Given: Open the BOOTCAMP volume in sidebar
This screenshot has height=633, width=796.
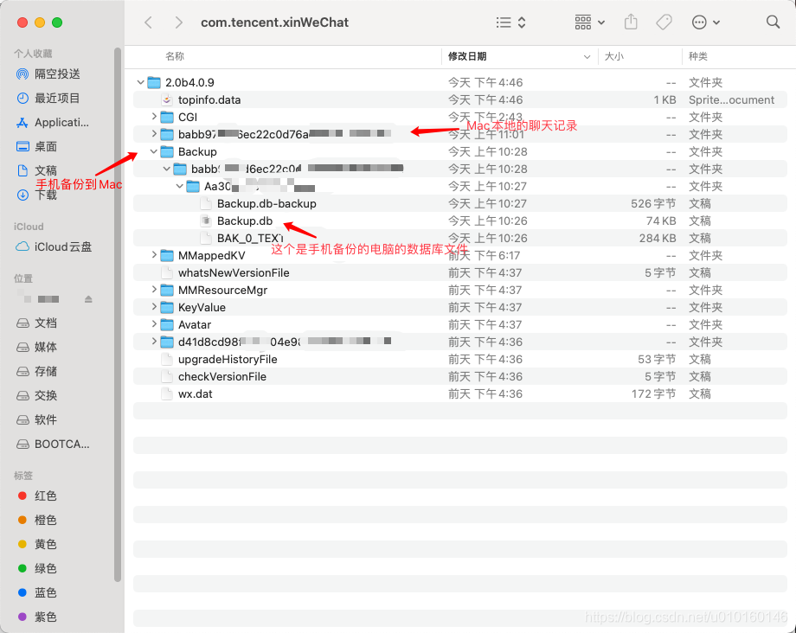Looking at the screenshot, I should pyautogui.click(x=53, y=444).
